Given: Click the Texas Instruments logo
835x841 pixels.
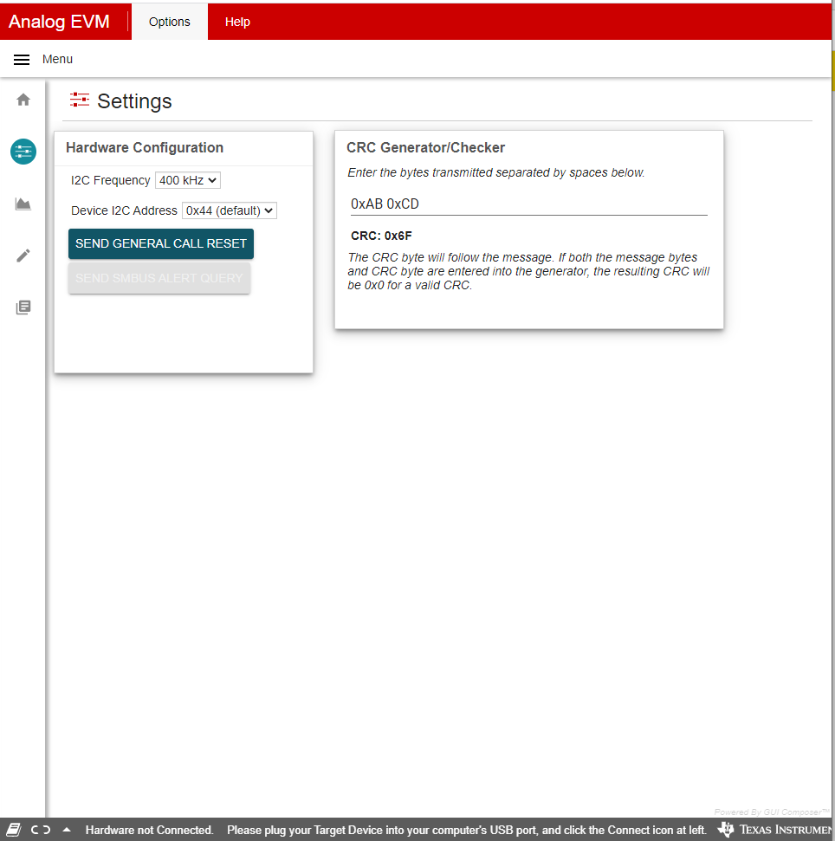Looking at the screenshot, I should (775, 830).
